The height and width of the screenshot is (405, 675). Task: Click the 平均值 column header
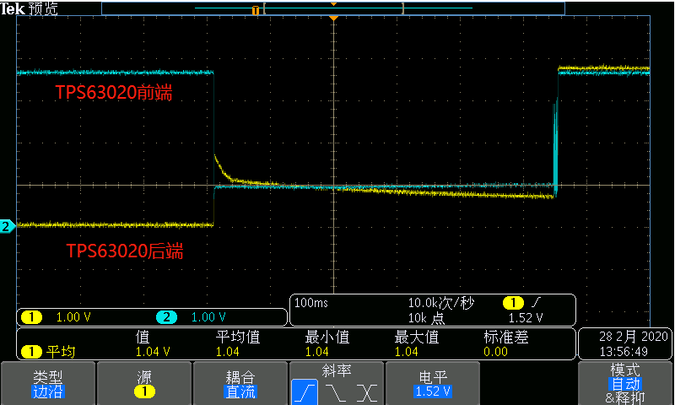pos(238,337)
